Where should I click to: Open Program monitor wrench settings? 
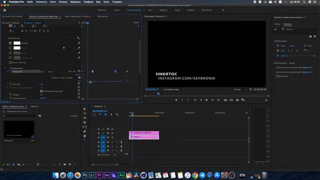(x=250, y=89)
